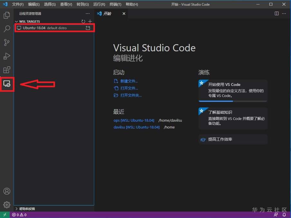The height and width of the screenshot is (218, 291).
Task: Select Ubuntu-18.04 default distro entry
Action: point(54,28)
